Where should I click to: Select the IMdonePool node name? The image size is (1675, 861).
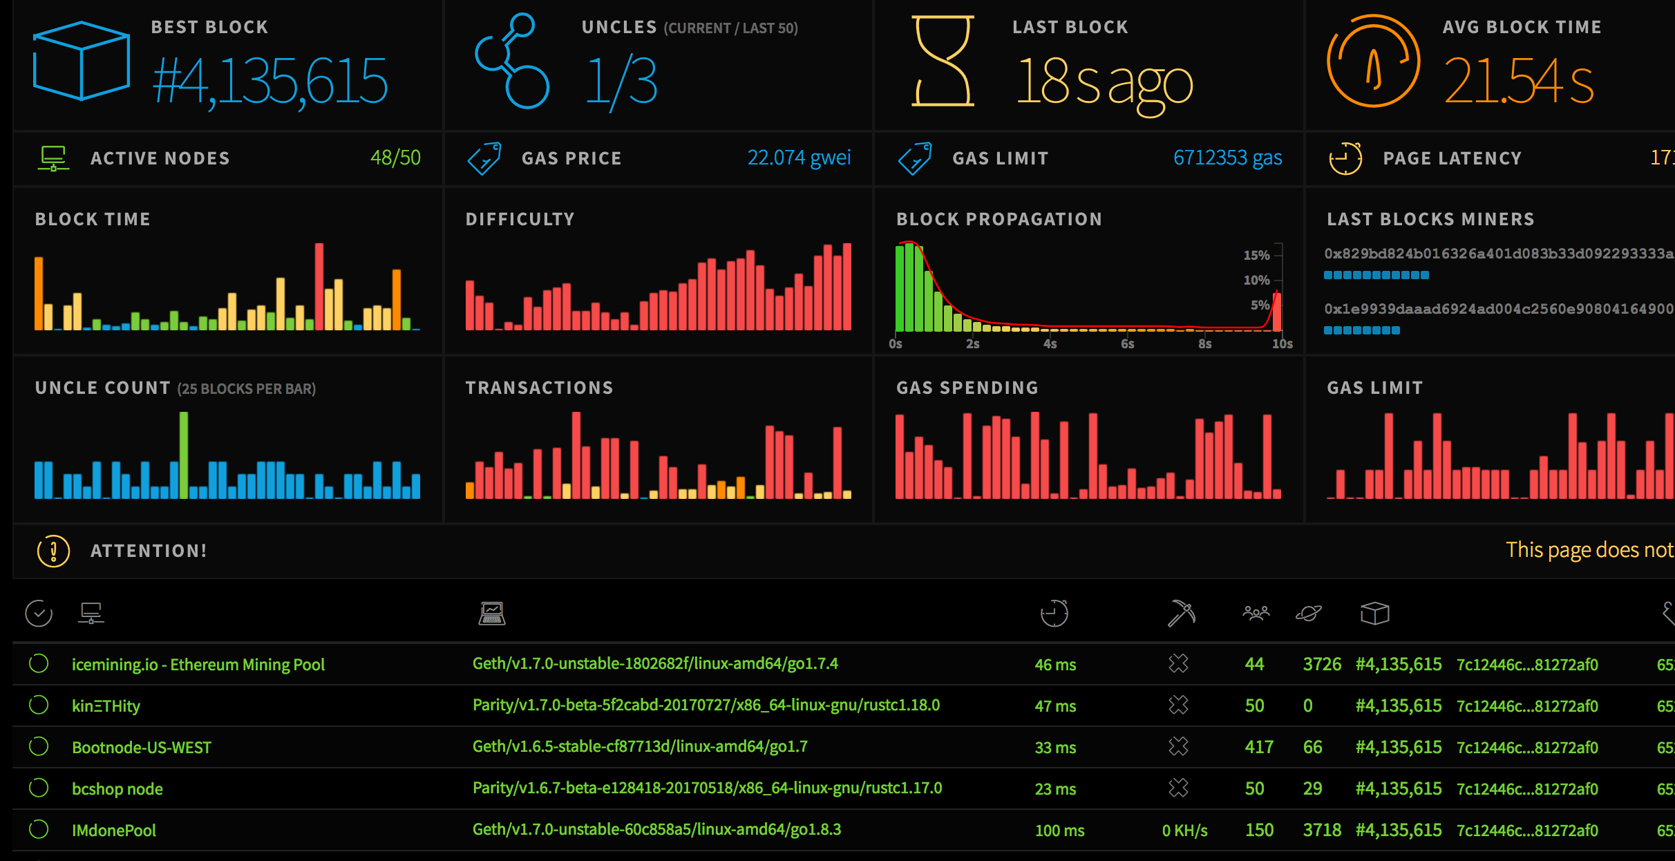(x=114, y=830)
